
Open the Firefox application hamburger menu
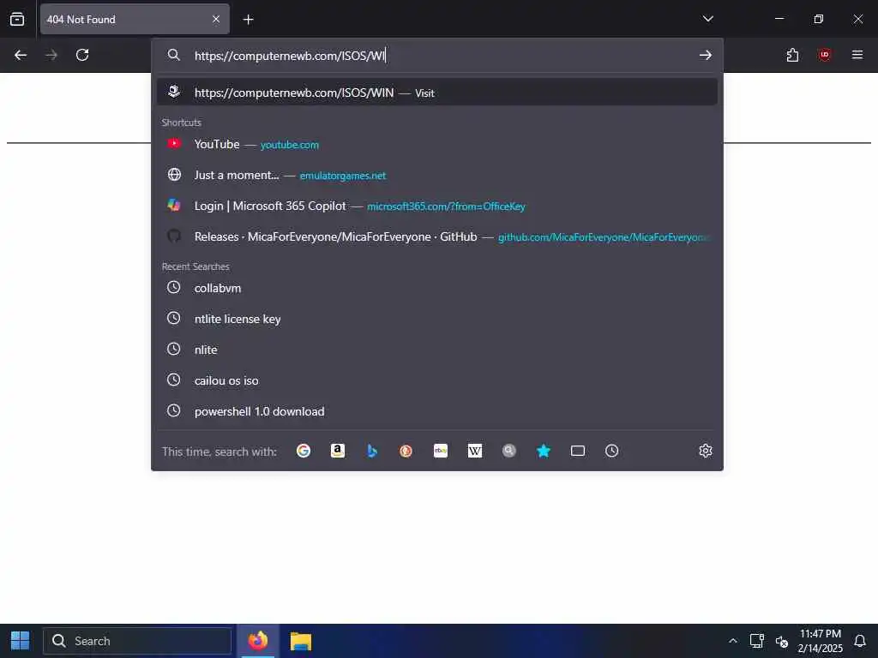(857, 55)
